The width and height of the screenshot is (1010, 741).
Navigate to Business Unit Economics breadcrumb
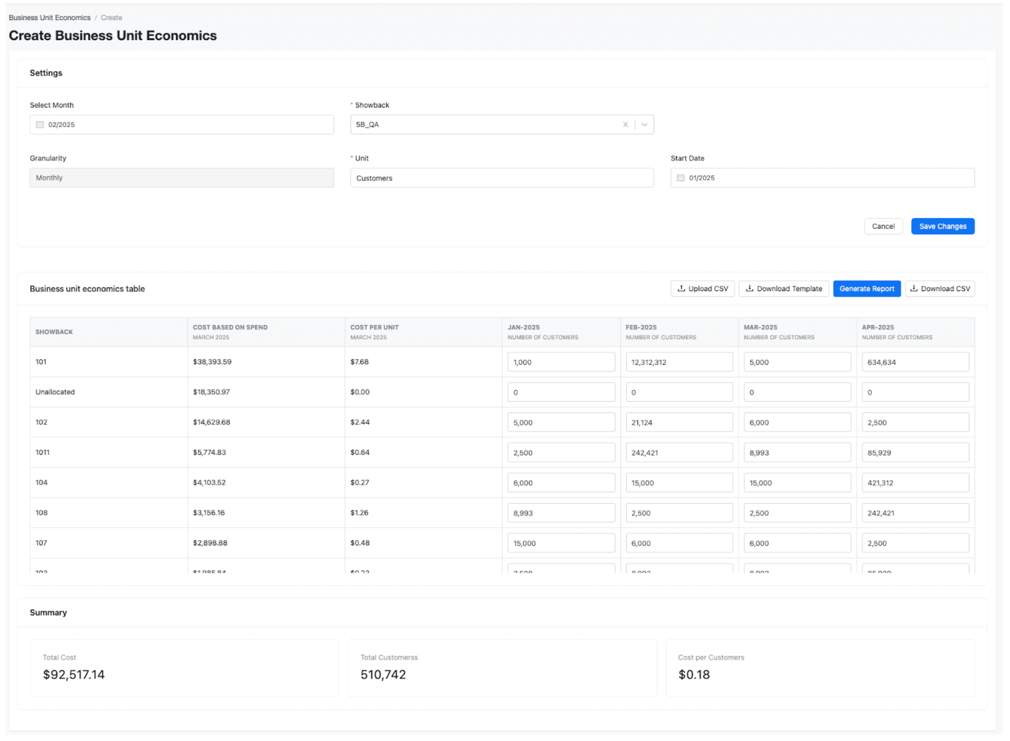(x=49, y=18)
